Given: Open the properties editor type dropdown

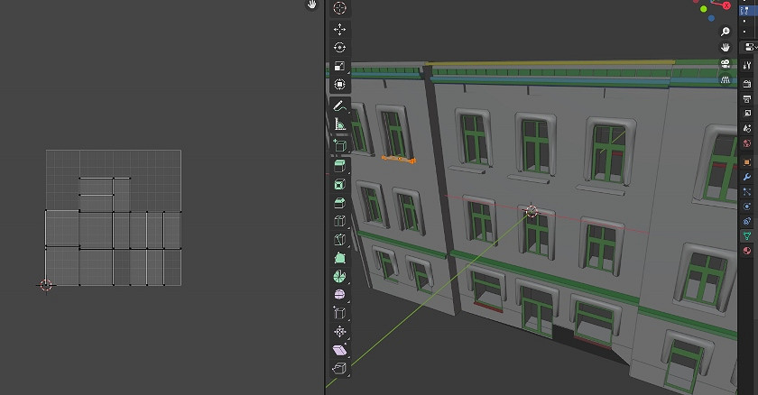Looking at the screenshot, I should pyautogui.click(x=750, y=47).
